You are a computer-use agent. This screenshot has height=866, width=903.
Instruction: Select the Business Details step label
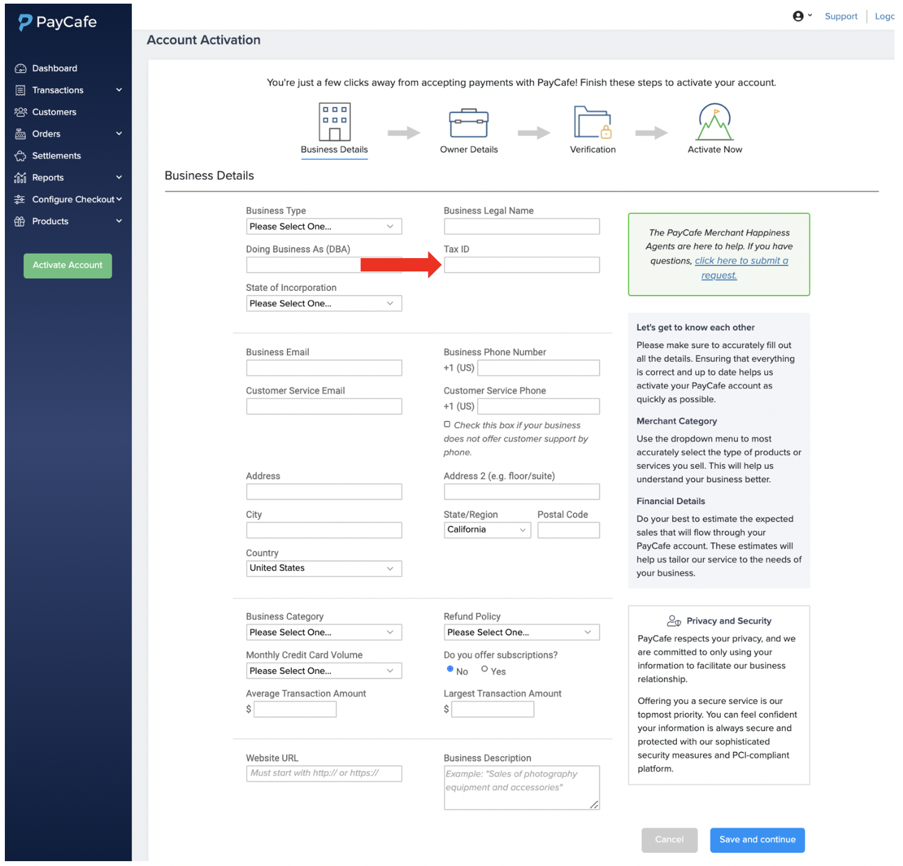(x=334, y=150)
